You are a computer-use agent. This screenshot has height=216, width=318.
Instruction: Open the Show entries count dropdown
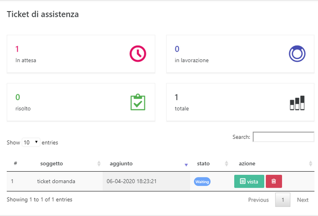[x=31, y=143]
